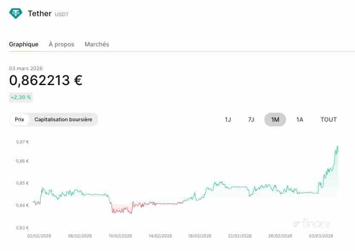Switch to the À propos tab
This screenshot has width=355, height=251.
click(61, 44)
